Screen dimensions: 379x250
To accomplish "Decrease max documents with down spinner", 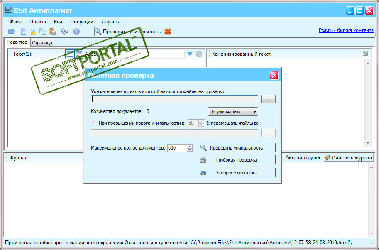I will tap(190, 150).
